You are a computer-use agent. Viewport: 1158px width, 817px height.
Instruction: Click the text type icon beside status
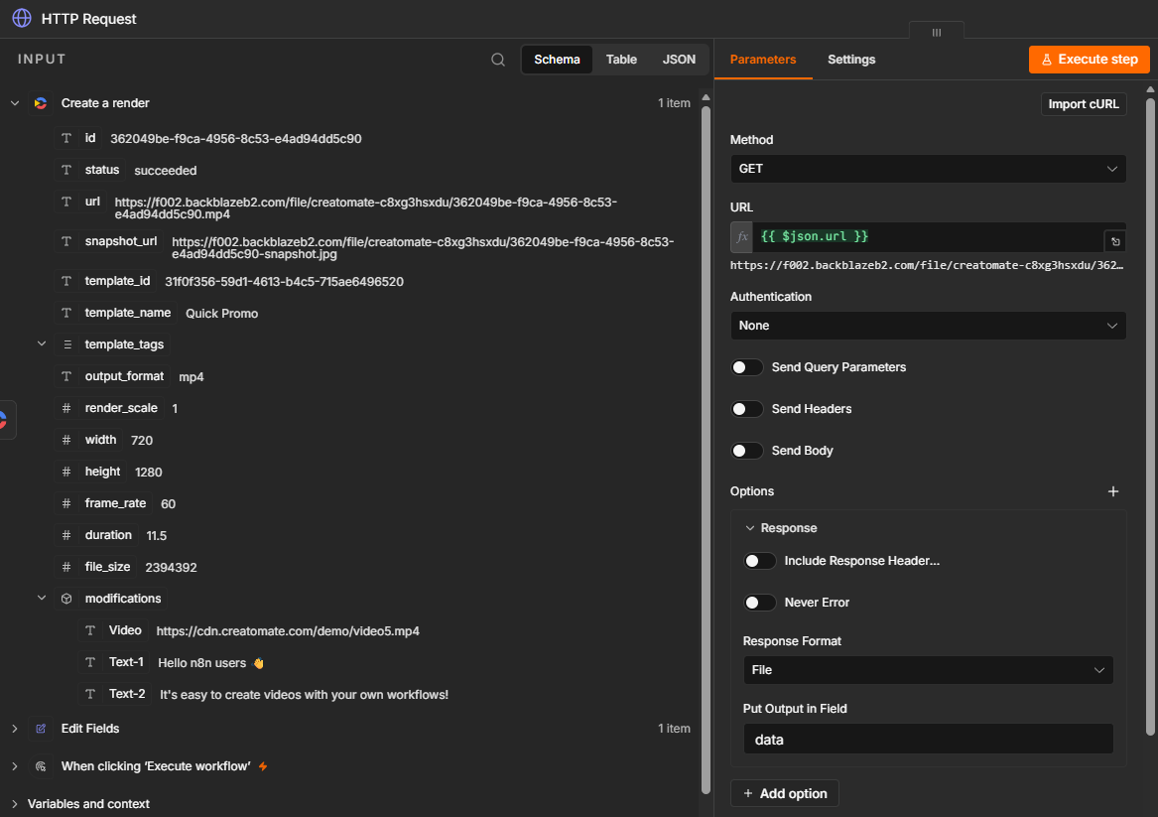coord(66,170)
